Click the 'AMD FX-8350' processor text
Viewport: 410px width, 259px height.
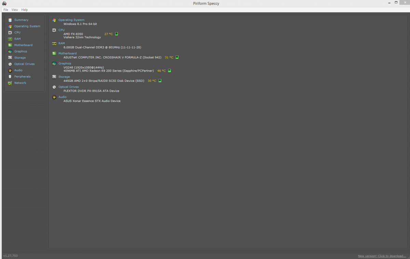point(73,34)
